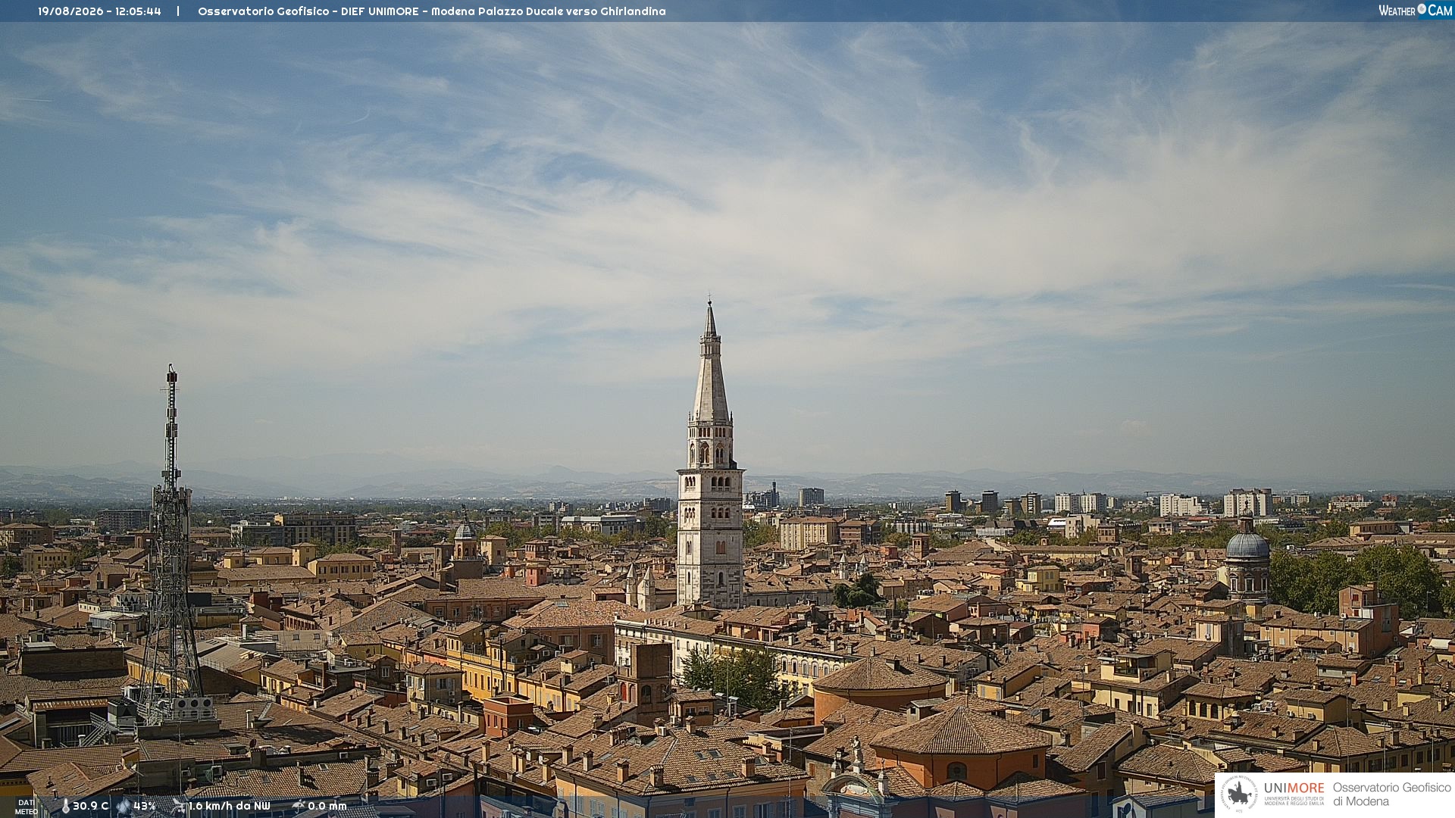Click the WeatherCam logo in the top corner
1455x818 pixels.
pyautogui.click(x=1415, y=11)
